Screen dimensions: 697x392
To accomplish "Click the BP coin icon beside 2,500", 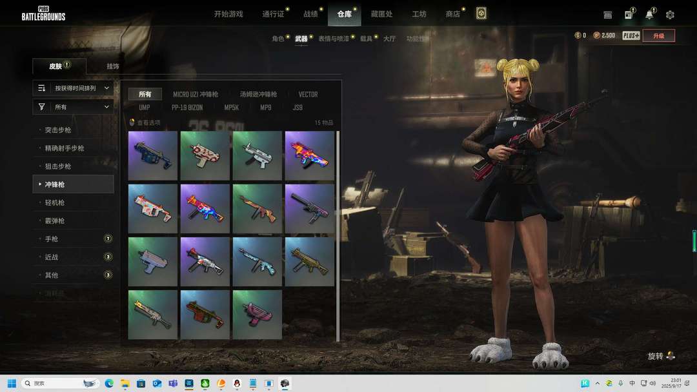I will click(597, 35).
